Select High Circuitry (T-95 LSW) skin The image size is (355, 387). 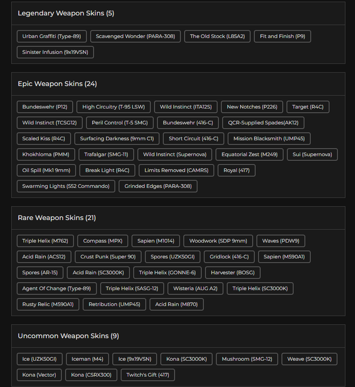pos(114,107)
